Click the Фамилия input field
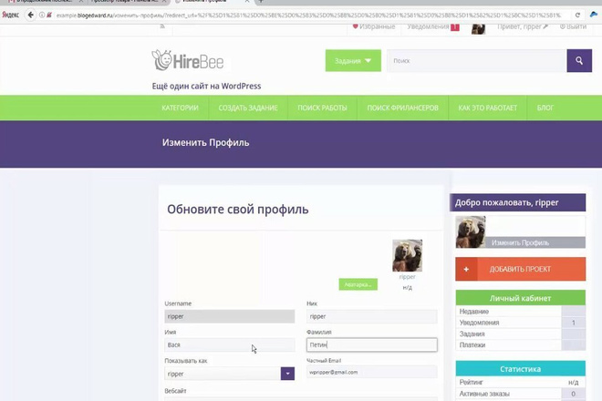 tap(371, 344)
